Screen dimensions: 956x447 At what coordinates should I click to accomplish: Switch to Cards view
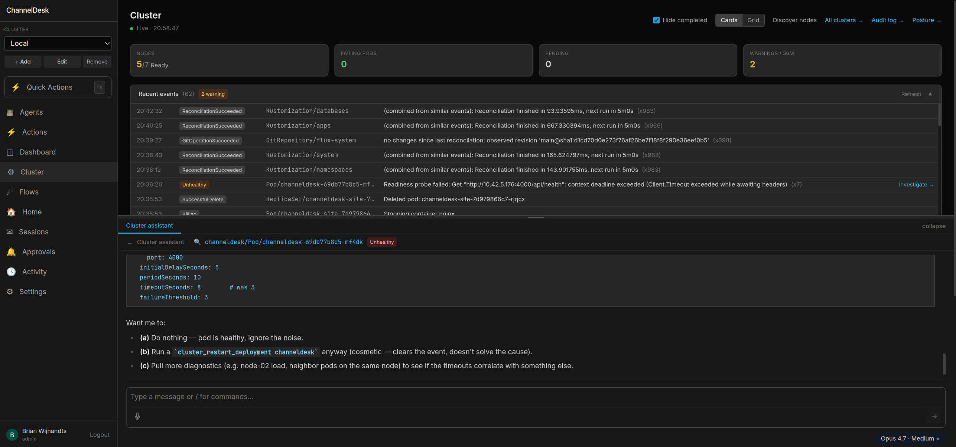click(x=729, y=20)
